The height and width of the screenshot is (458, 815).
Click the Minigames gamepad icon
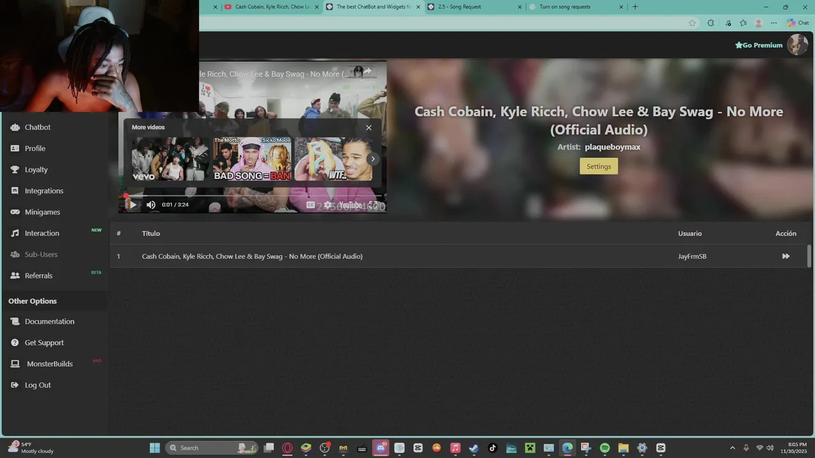pyautogui.click(x=15, y=212)
